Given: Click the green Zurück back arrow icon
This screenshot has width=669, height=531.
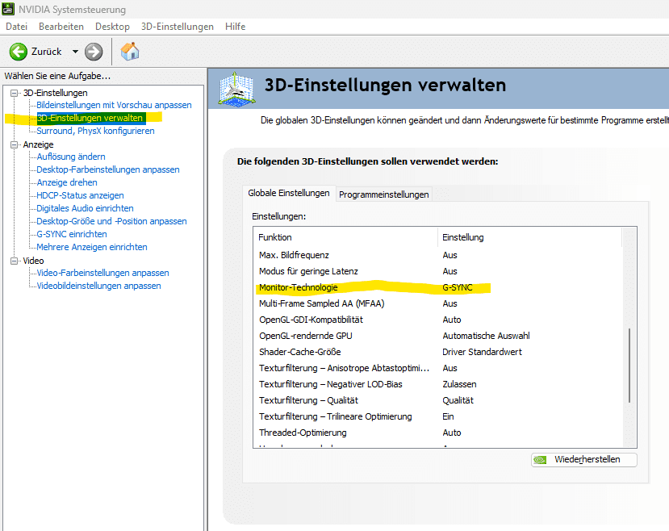Looking at the screenshot, I should (x=19, y=52).
